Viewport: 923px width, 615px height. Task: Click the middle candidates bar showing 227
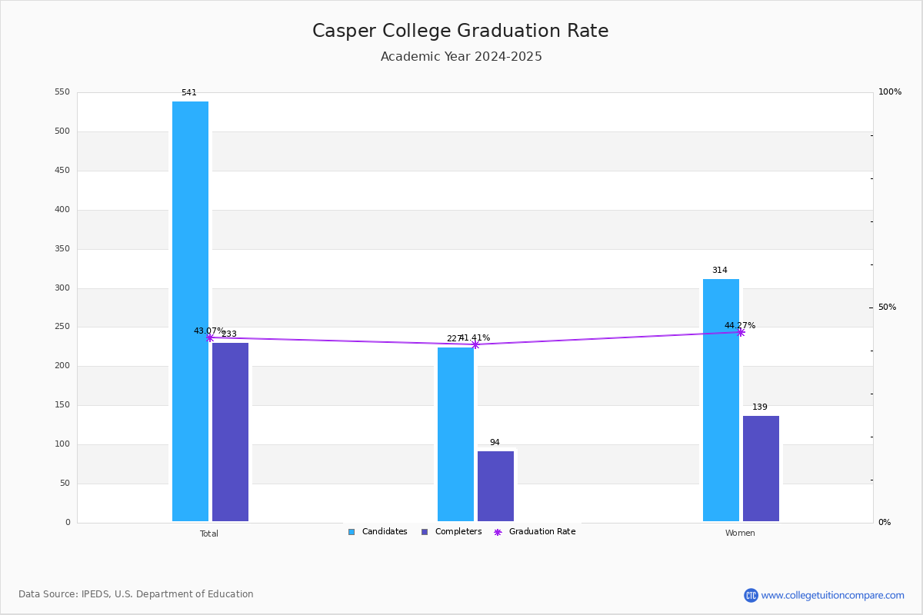(455, 434)
